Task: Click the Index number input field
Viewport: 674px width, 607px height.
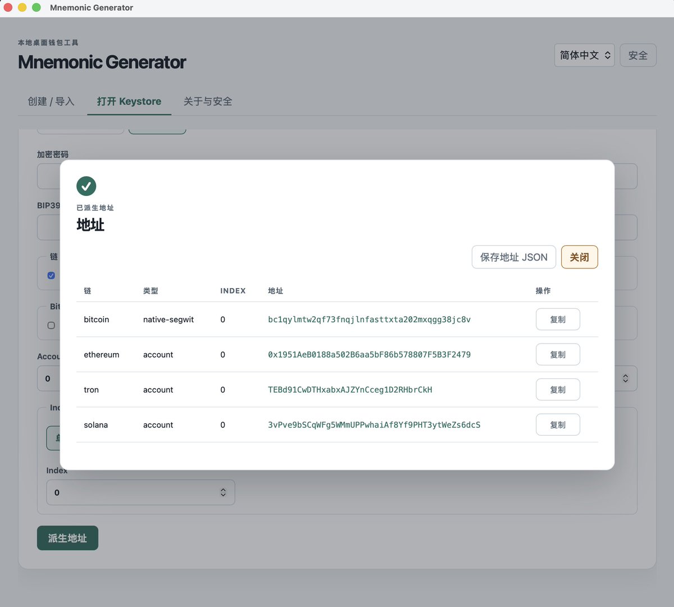Action: tap(140, 492)
